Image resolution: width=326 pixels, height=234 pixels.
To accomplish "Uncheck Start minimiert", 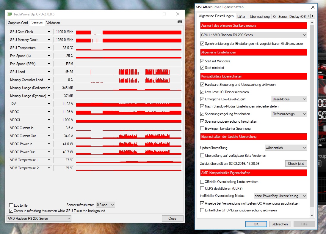I will pos(202,68).
